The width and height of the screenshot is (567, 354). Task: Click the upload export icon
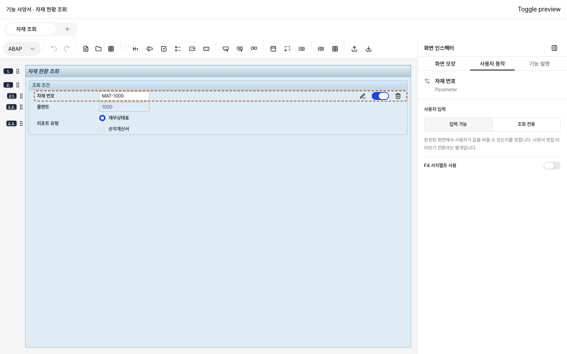point(354,49)
